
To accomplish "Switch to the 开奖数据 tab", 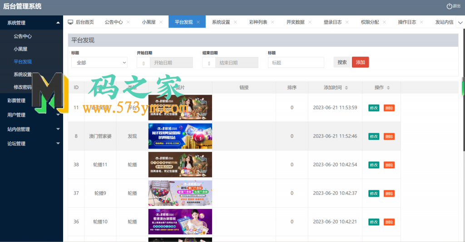I will click(x=295, y=22).
